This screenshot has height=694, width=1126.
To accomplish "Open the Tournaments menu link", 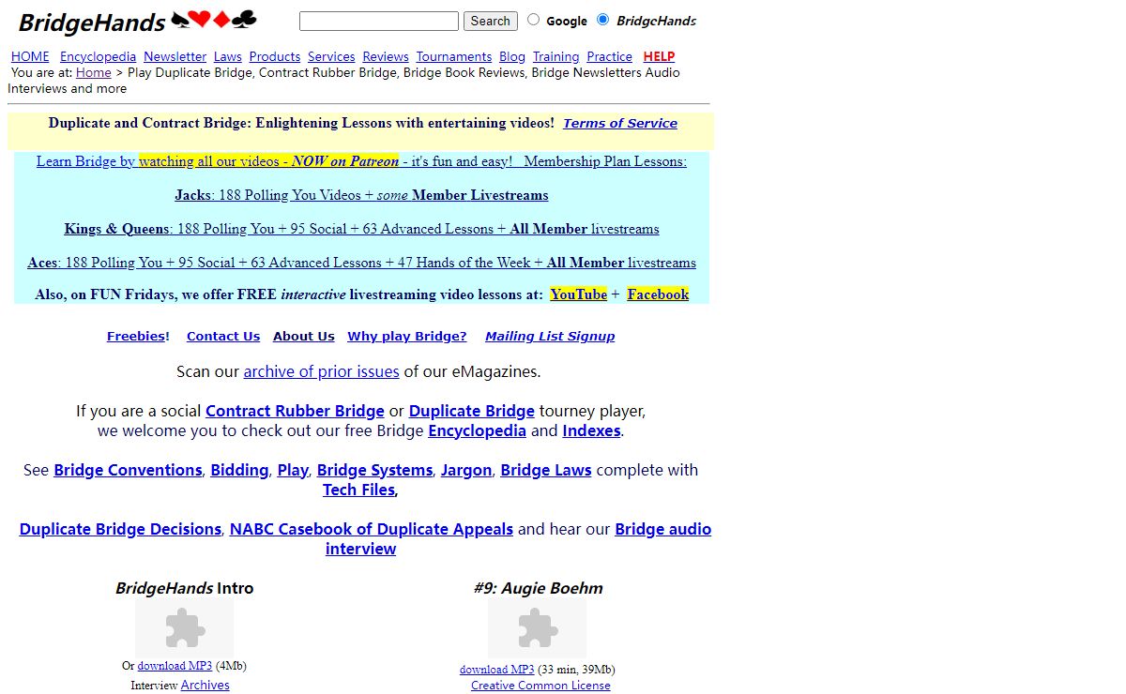I will 454,56.
